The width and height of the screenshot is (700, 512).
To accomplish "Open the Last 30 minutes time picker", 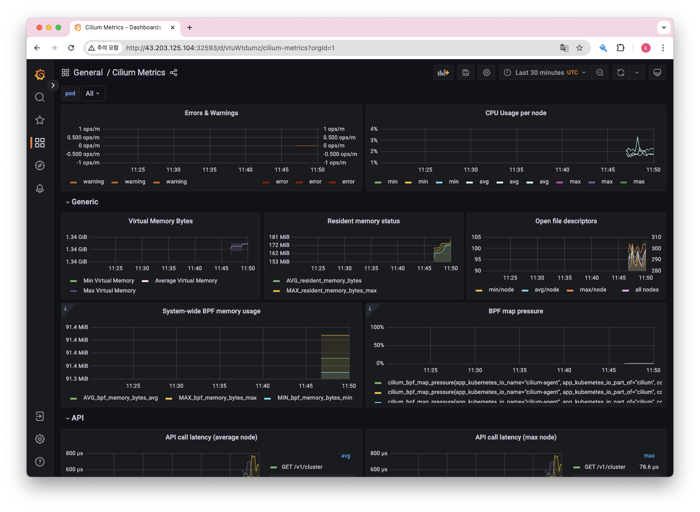I will coord(545,73).
